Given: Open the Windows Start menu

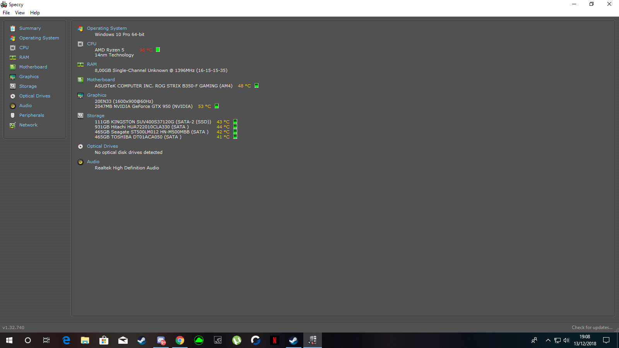Looking at the screenshot, I should [x=9, y=340].
